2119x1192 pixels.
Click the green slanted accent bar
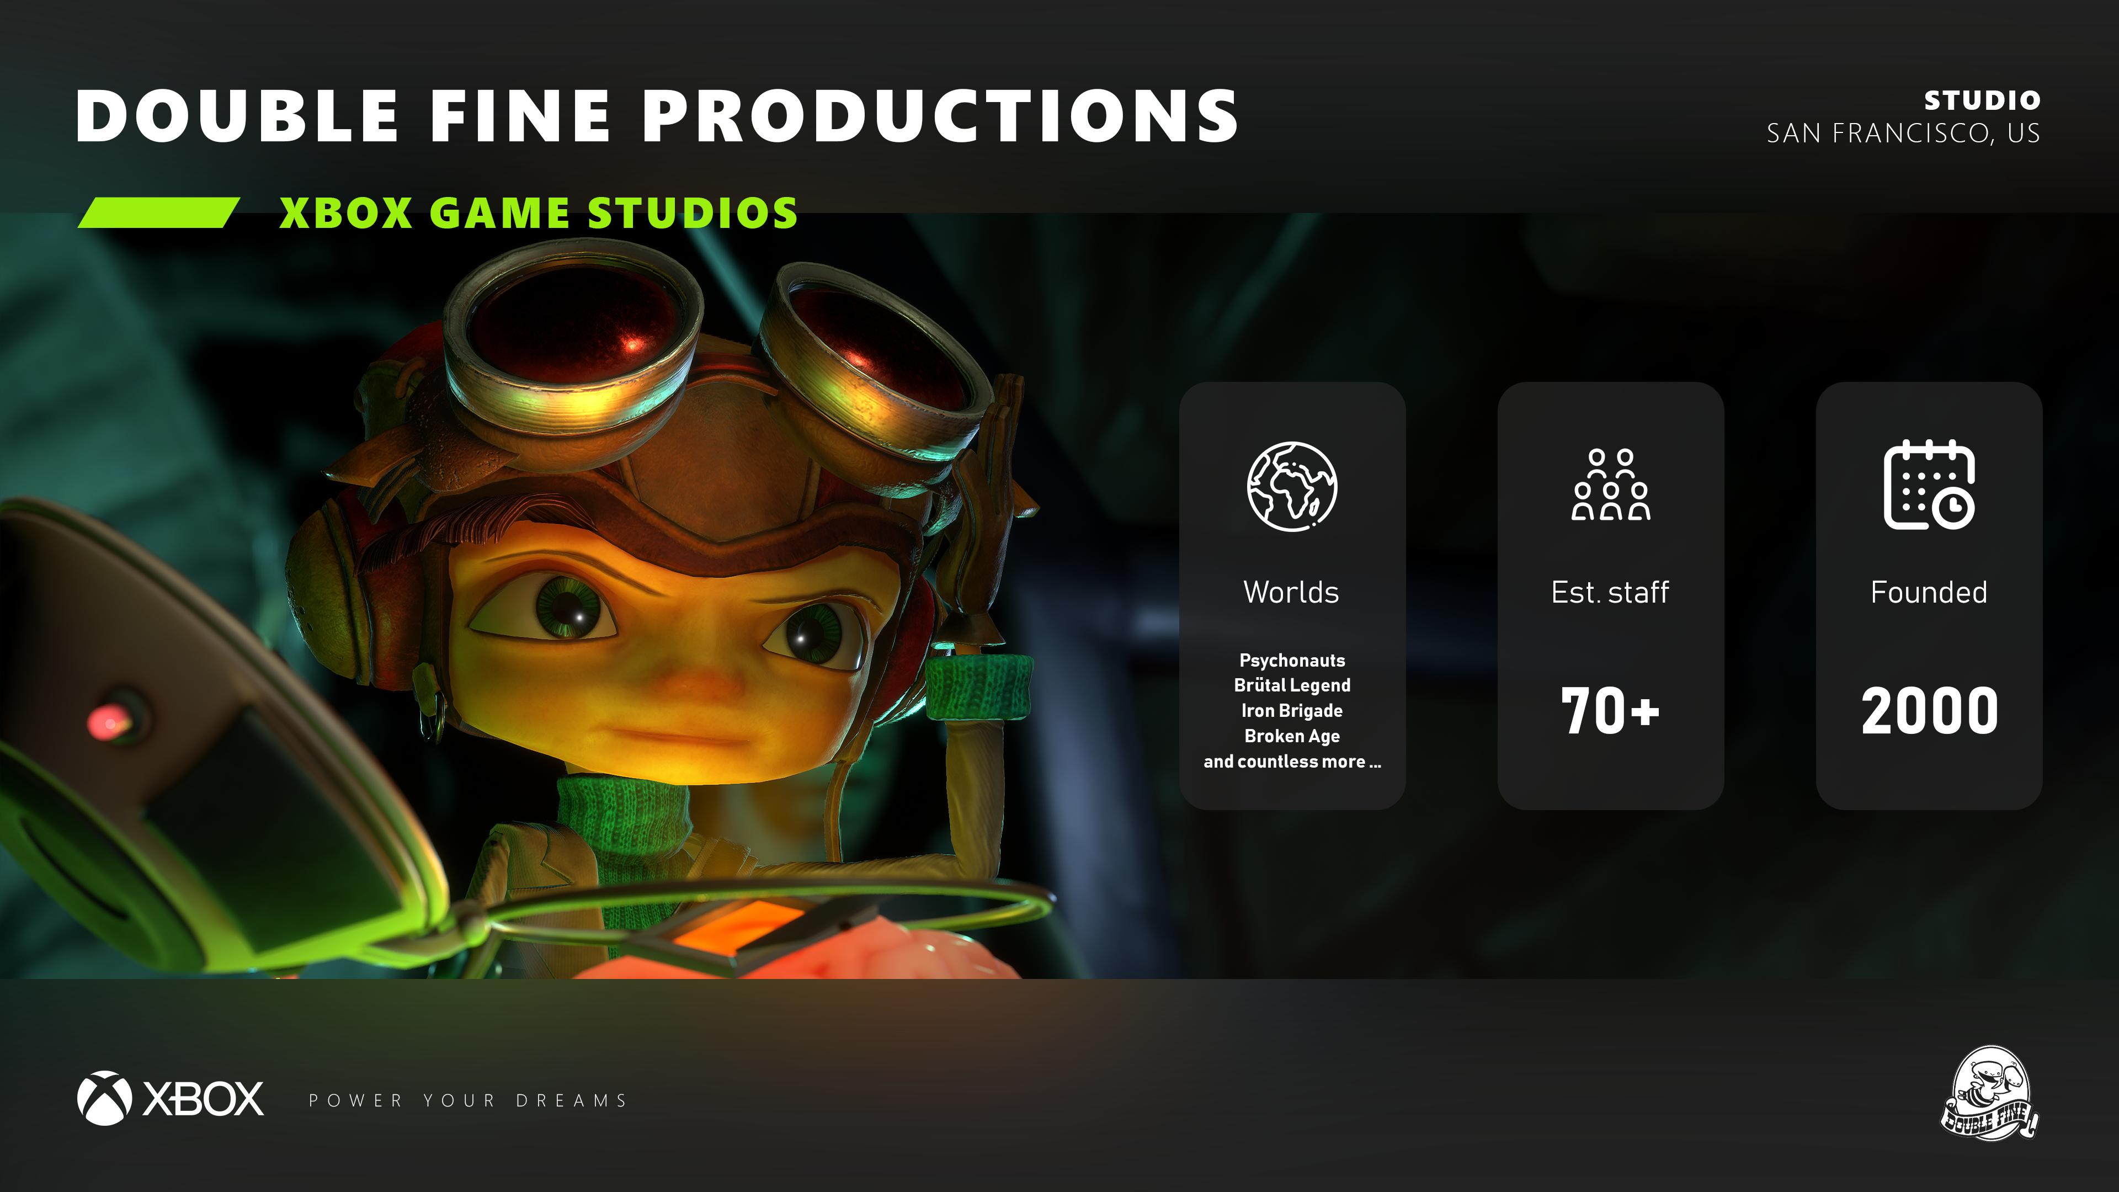tap(159, 212)
